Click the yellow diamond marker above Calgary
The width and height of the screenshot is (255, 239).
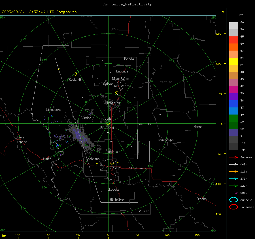tap(112, 164)
